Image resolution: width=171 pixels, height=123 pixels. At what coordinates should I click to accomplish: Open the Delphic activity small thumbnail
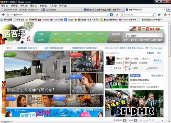point(117,81)
